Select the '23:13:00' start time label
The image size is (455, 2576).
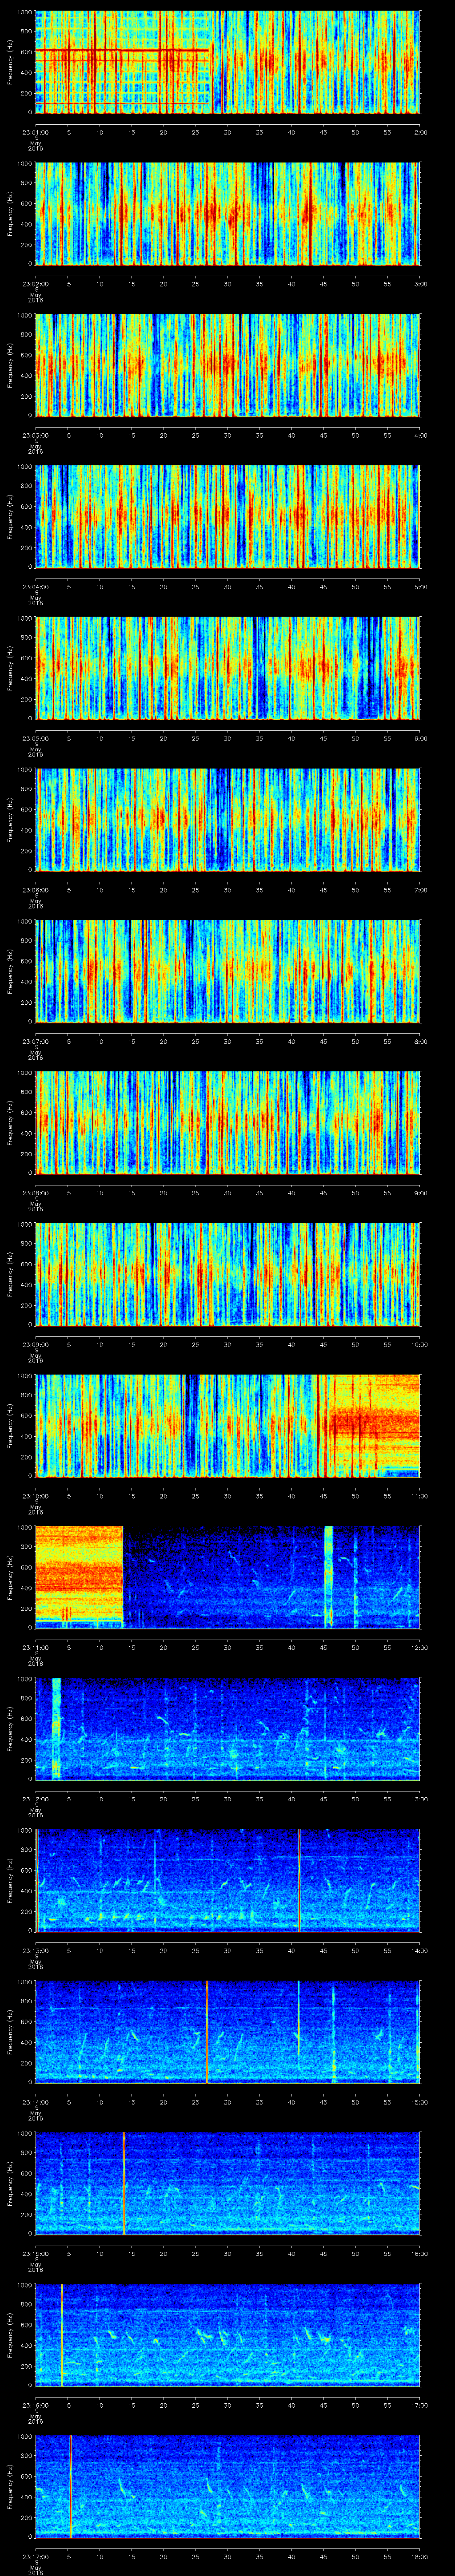pos(36,1950)
